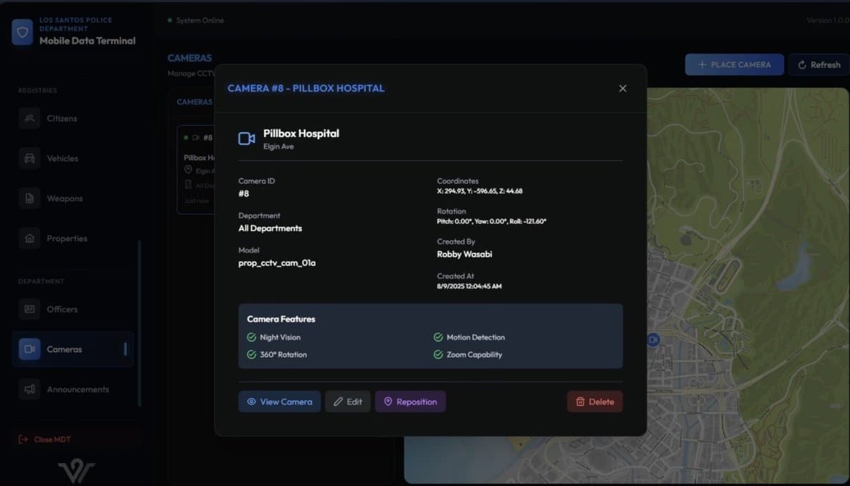850x486 pixels.
Task: Toggle the Motion Detection checkmark
Action: coord(438,337)
